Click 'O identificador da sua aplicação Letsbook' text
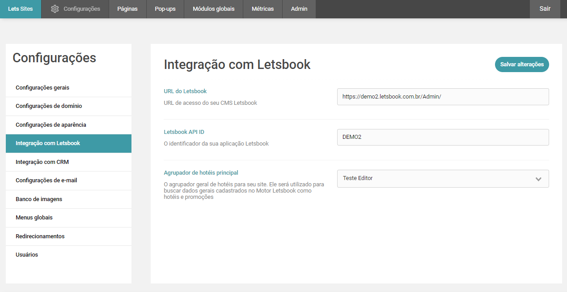The height and width of the screenshot is (292, 567). click(x=216, y=144)
